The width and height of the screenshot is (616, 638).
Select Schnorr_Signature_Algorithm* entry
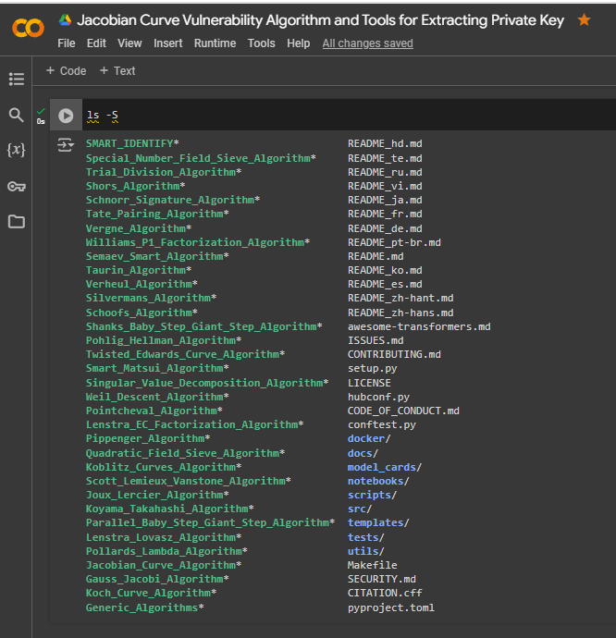tap(173, 200)
